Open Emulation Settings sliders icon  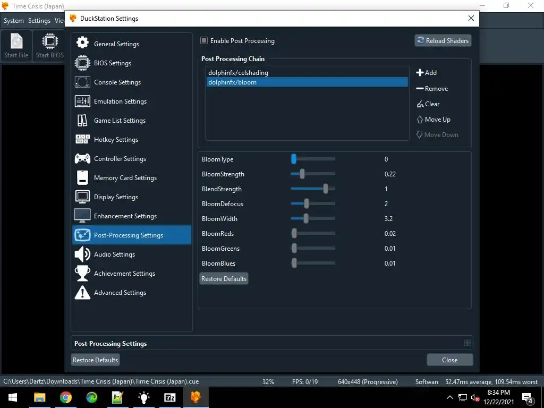pyautogui.click(x=82, y=101)
